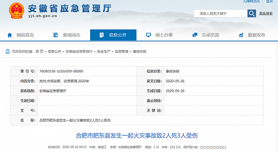Screen dimensions: 278x152
Task: Click the document icon beside 信息公开
Action: click(102, 35)
